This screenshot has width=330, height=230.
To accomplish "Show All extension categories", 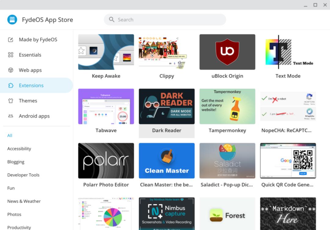I will click(x=10, y=135).
